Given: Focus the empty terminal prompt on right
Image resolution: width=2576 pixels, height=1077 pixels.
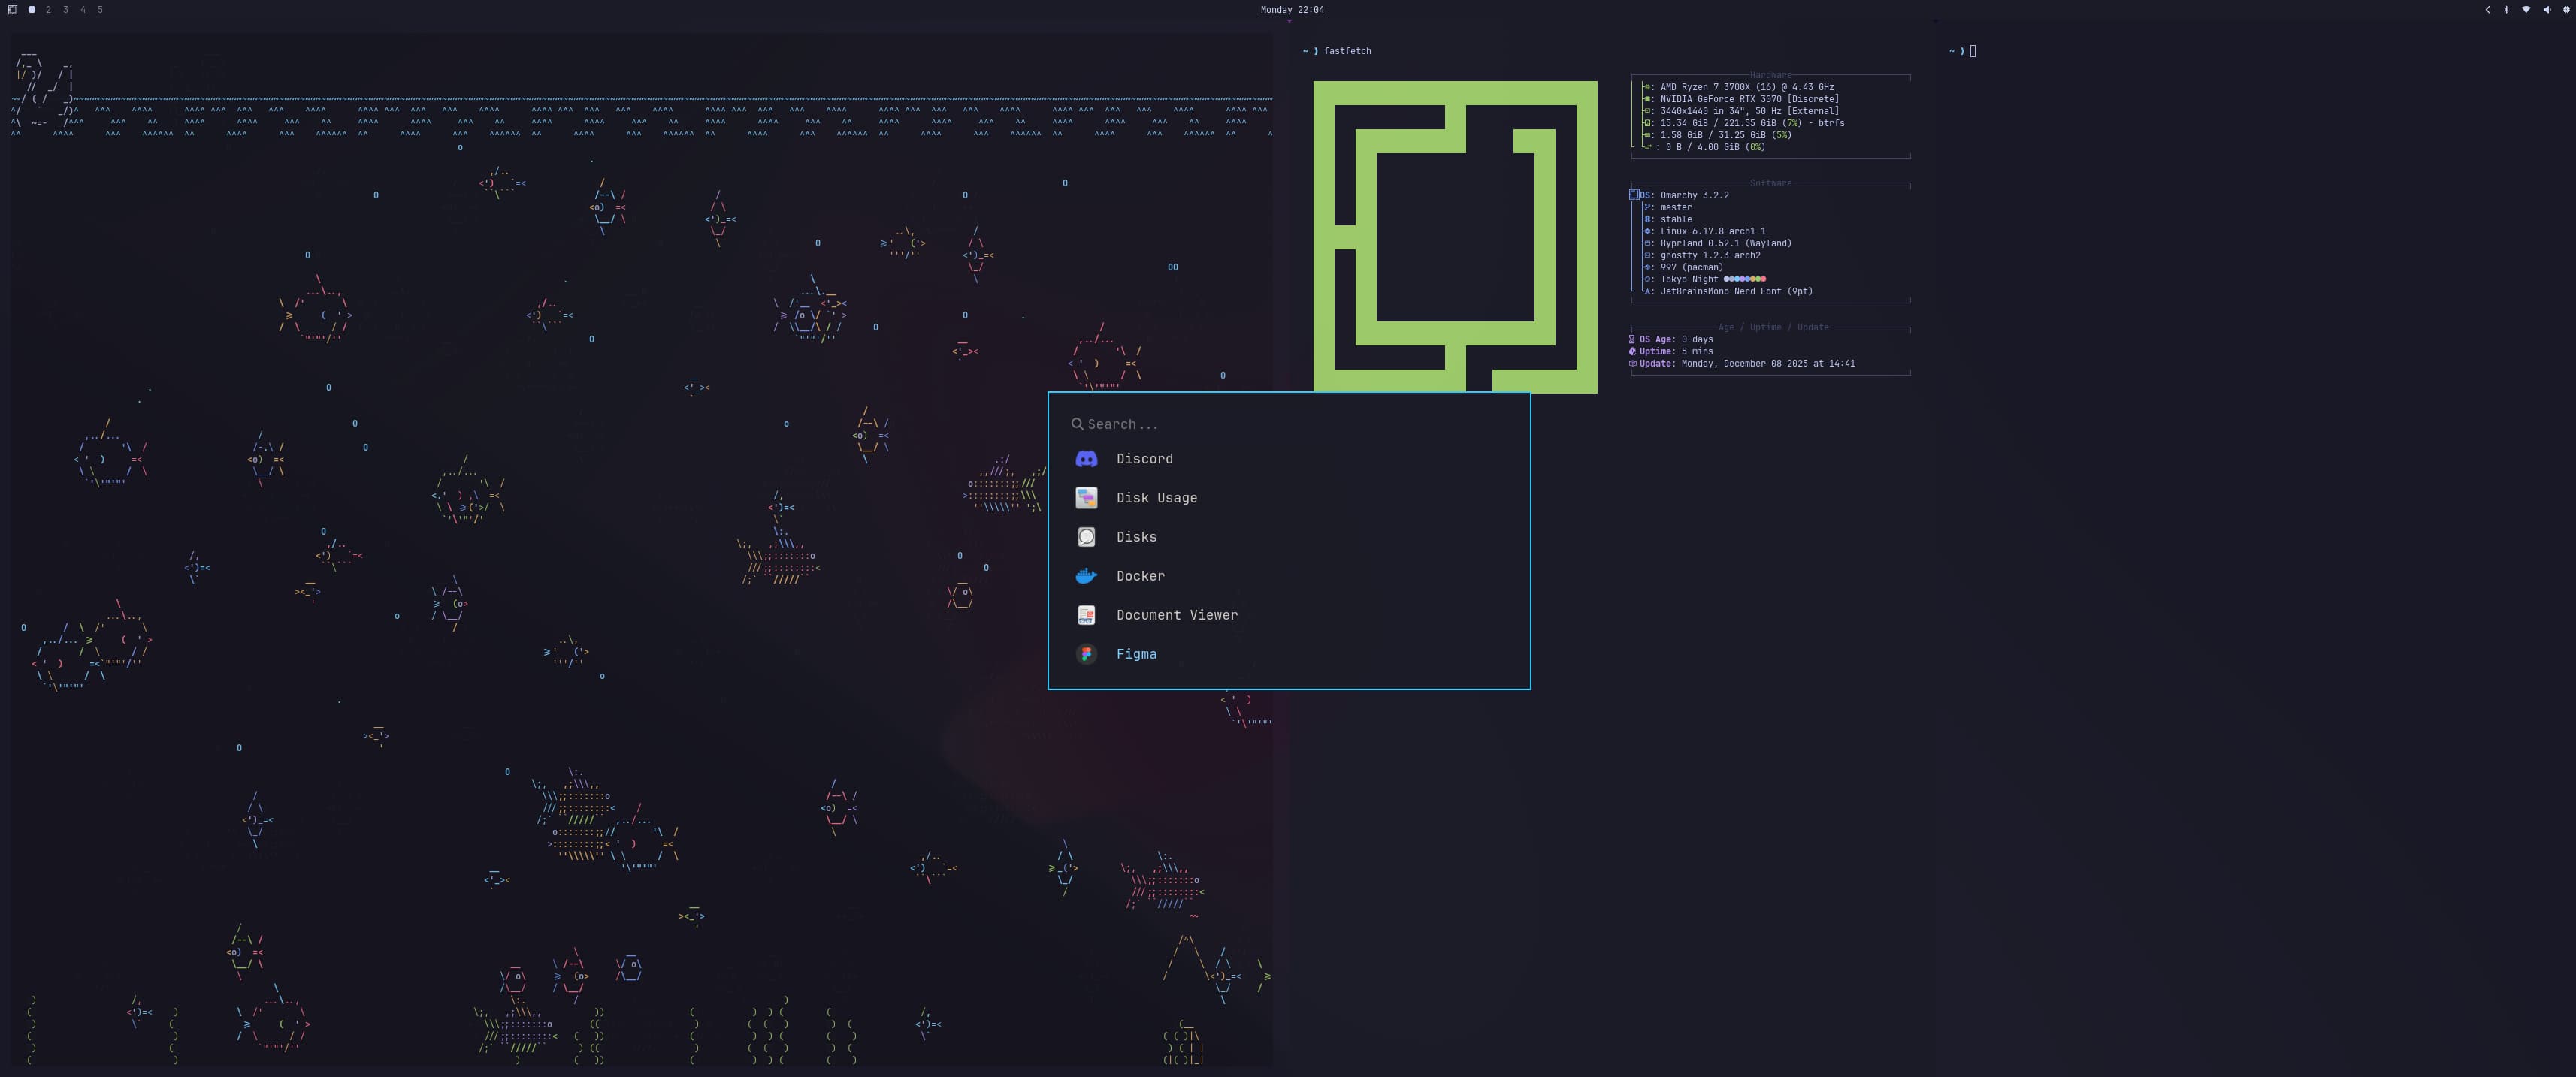Looking at the screenshot, I should tap(1972, 51).
